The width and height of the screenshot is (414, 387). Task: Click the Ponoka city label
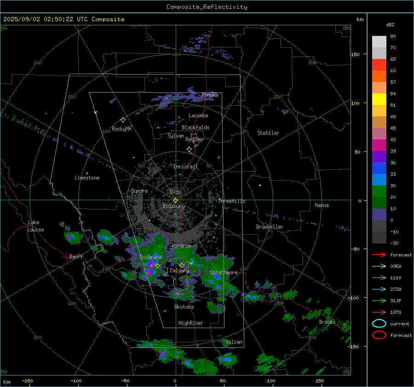click(210, 95)
